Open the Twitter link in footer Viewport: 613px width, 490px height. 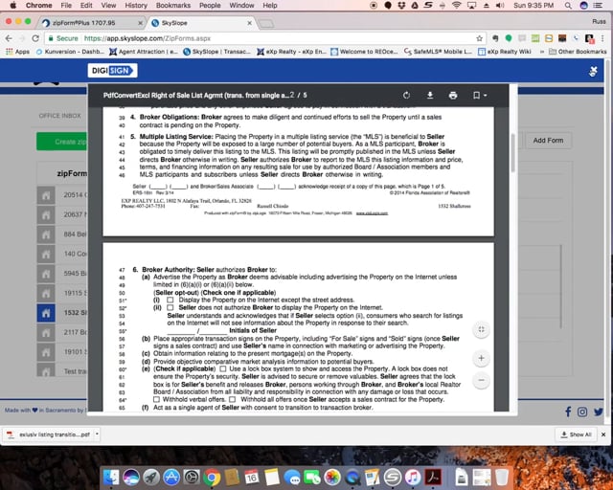(x=598, y=412)
